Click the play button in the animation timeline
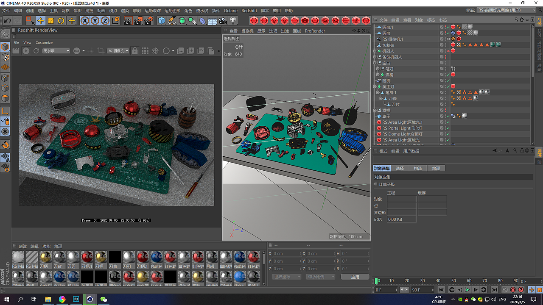The width and height of the screenshot is (543, 305). [x=467, y=290]
